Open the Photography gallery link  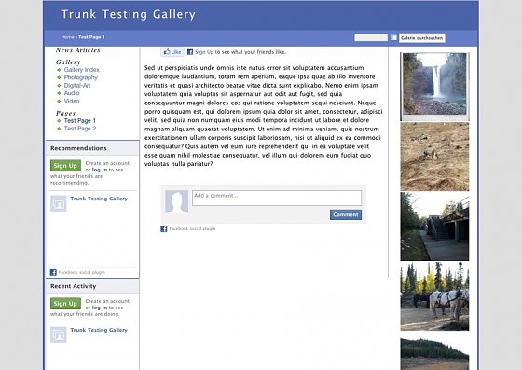pyautogui.click(x=81, y=77)
